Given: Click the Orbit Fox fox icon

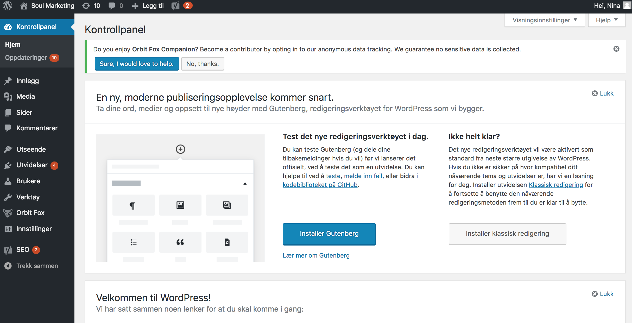Looking at the screenshot, I should click(x=8, y=213).
